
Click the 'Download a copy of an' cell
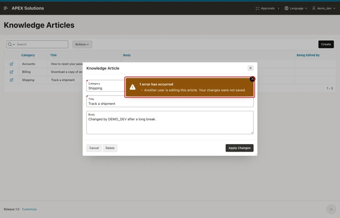(67, 72)
